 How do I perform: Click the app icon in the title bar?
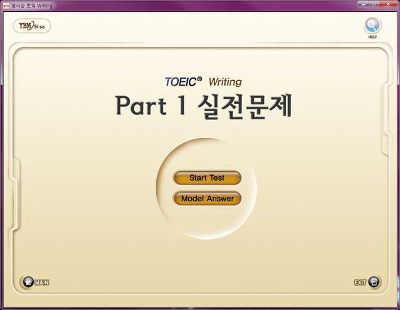pos(6,5)
